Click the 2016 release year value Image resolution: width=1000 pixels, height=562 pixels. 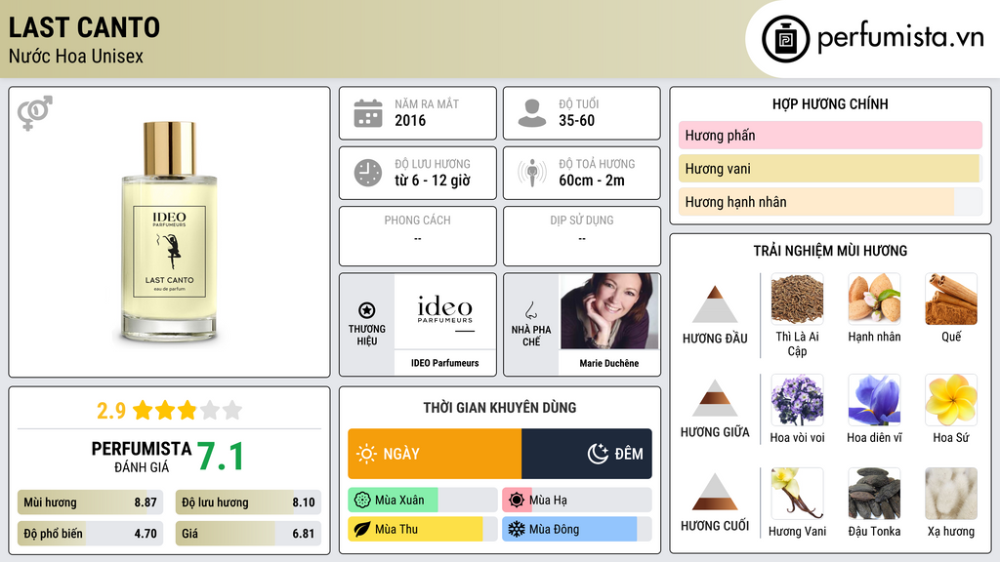(410, 120)
